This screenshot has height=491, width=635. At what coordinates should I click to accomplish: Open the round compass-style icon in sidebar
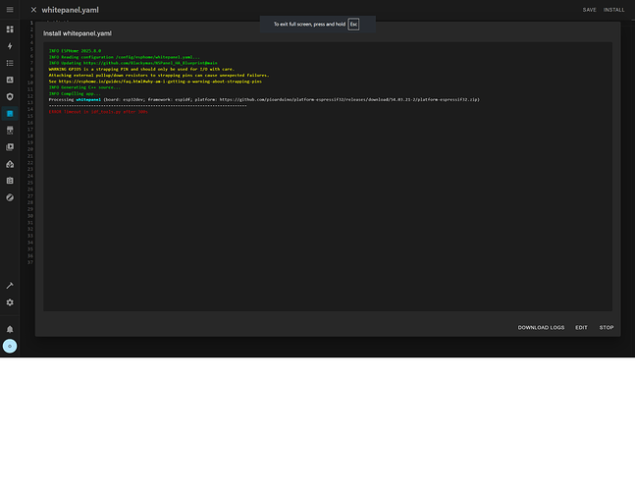(x=10, y=197)
